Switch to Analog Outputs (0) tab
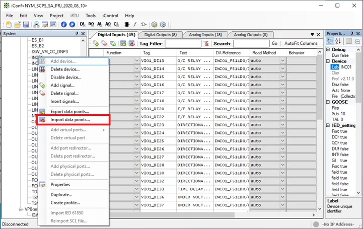 click(x=251, y=35)
